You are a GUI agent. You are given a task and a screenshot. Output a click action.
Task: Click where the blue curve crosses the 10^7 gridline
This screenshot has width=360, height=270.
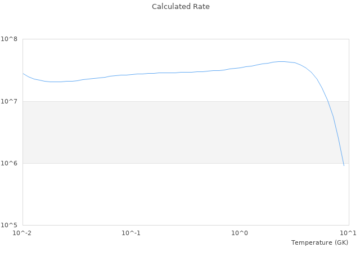click(328, 101)
